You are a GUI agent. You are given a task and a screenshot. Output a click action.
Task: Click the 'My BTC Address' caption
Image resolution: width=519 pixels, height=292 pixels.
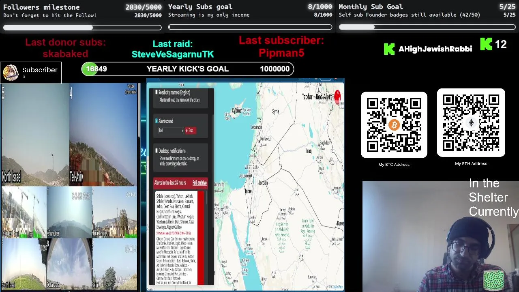(394, 164)
